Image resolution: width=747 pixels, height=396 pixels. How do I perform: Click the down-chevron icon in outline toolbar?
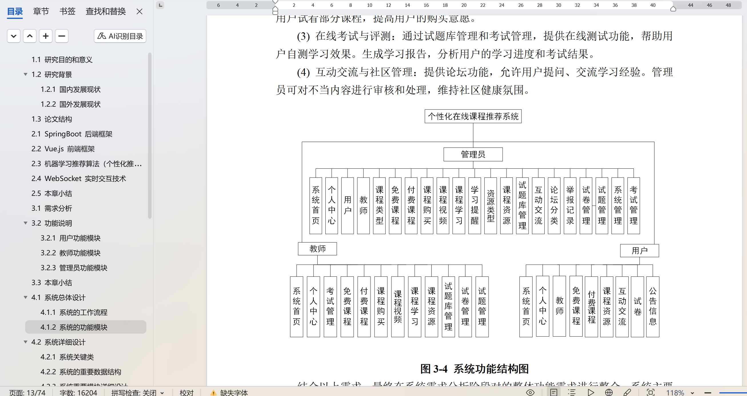[14, 36]
